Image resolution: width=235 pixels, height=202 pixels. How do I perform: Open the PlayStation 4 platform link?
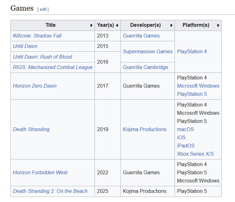coord(192,51)
